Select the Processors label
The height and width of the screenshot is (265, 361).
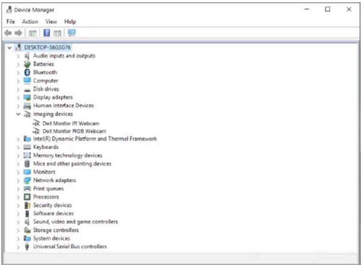pos(46,197)
